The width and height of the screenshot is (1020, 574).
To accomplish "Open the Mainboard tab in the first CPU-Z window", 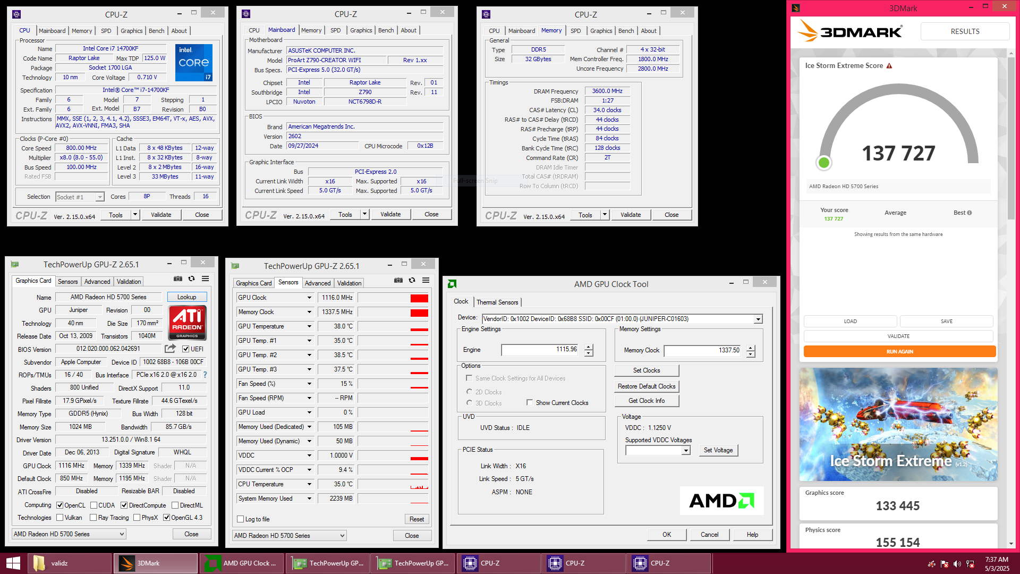I will (52, 31).
